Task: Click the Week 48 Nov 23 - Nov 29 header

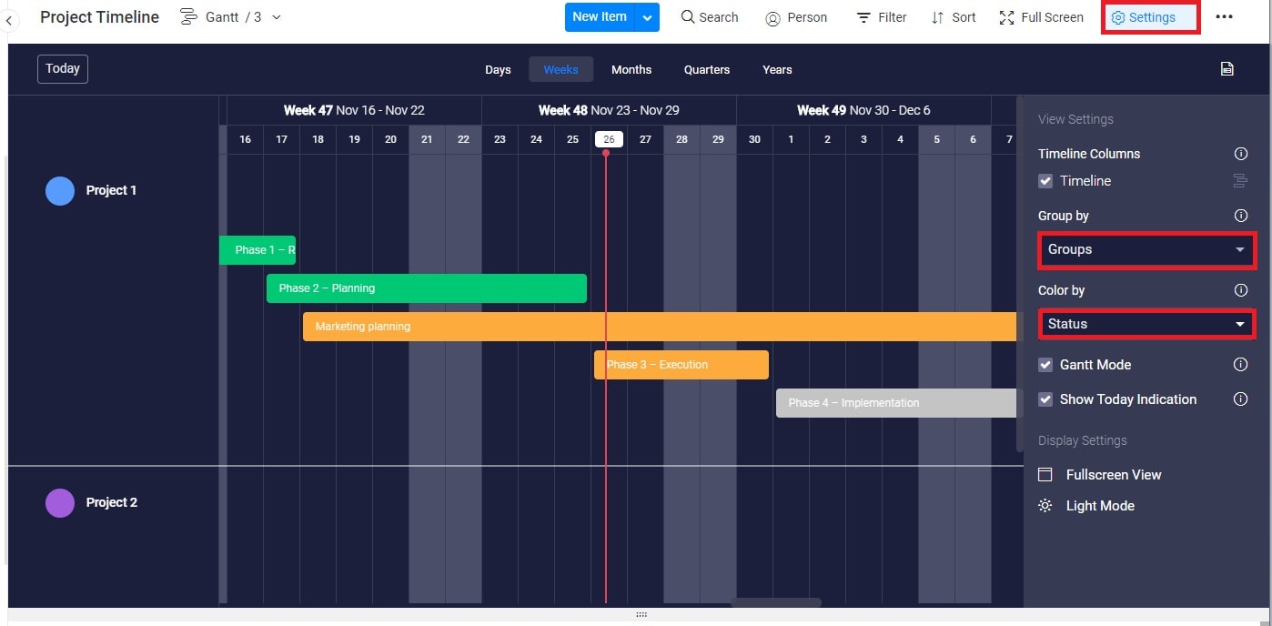Action: [609, 110]
